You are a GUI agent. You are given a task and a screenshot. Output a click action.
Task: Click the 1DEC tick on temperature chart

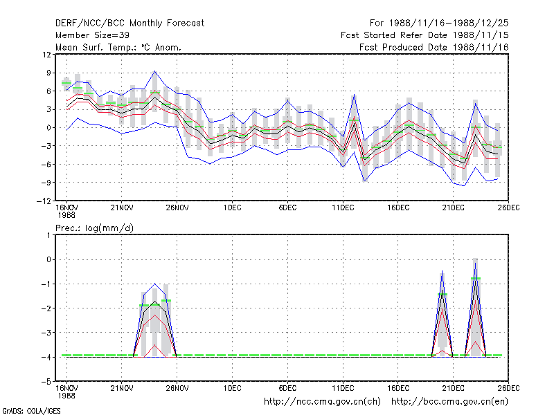[x=232, y=208]
